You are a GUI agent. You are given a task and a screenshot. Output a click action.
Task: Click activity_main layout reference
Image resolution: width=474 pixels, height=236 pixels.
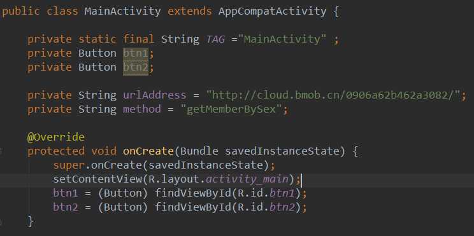tap(247, 179)
